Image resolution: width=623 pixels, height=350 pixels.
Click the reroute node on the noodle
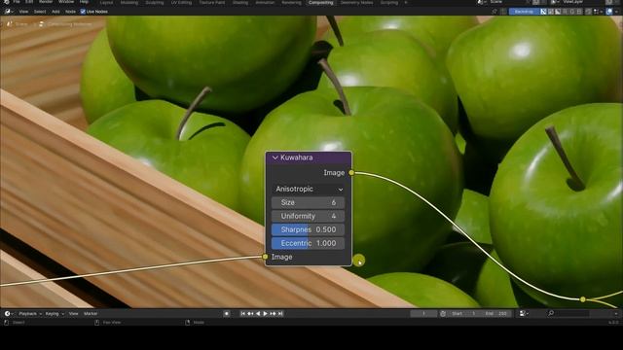pos(583,299)
